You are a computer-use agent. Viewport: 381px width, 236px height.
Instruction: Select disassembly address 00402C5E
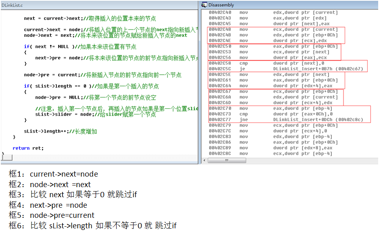point(220,74)
